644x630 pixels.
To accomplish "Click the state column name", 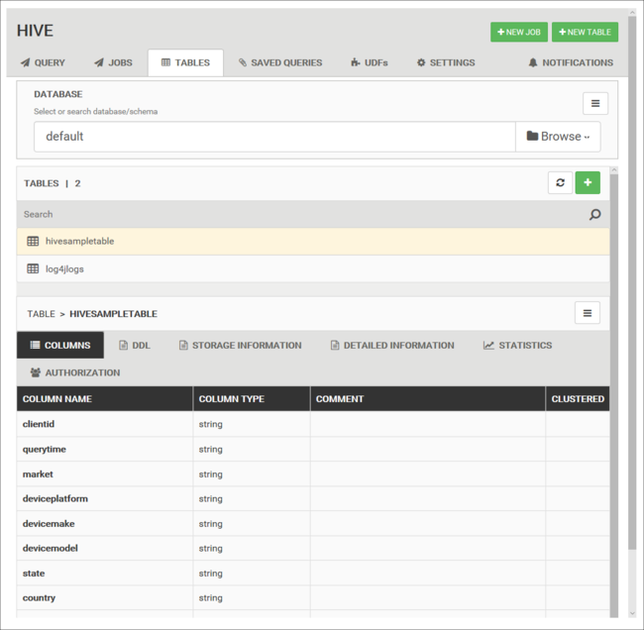I will tap(34, 574).
